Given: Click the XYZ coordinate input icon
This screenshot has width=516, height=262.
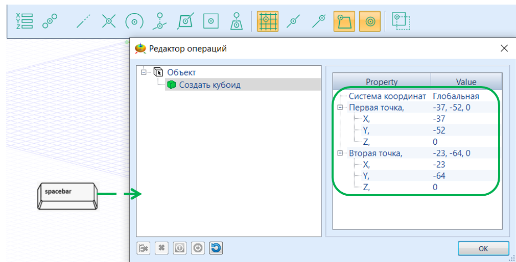Looking at the screenshot, I should [24, 21].
